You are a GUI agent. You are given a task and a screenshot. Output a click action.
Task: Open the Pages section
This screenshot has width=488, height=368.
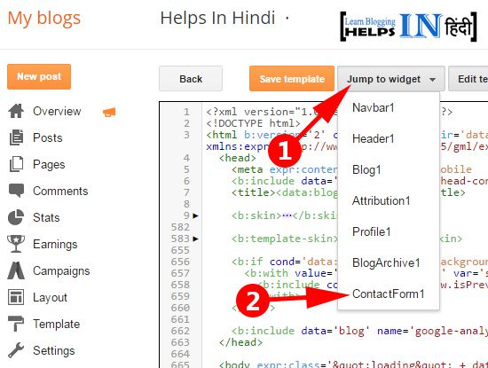tap(49, 164)
